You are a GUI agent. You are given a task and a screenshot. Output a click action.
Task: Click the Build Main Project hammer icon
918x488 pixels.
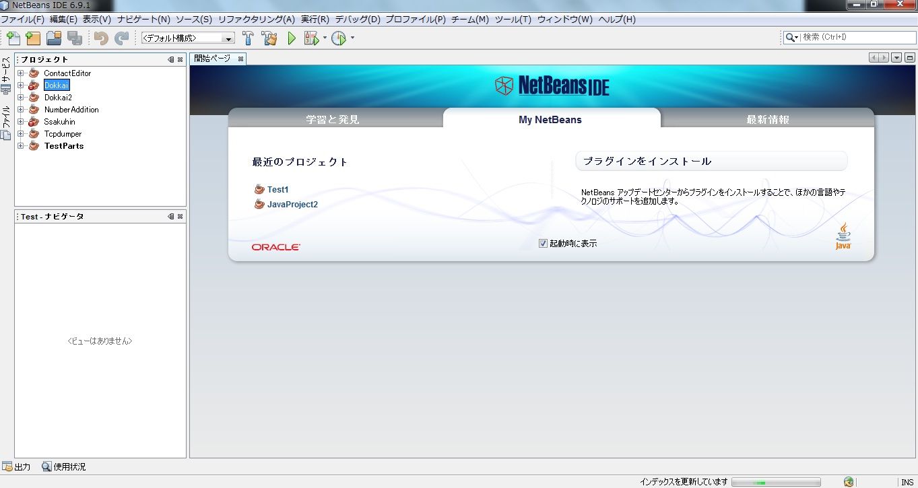point(248,38)
